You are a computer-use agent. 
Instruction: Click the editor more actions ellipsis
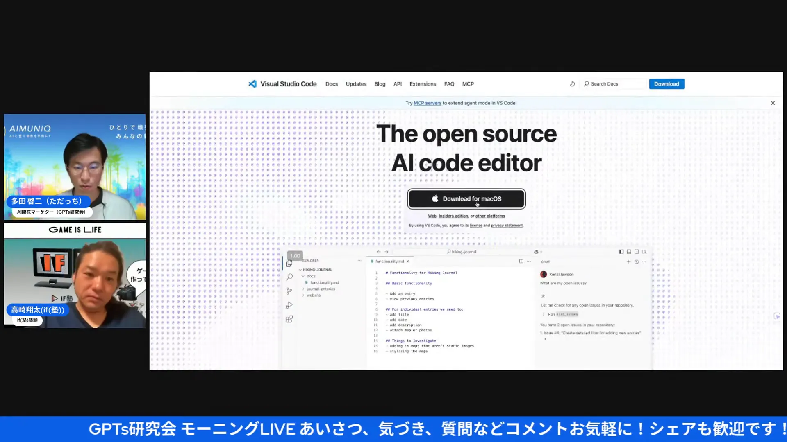[x=529, y=262]
